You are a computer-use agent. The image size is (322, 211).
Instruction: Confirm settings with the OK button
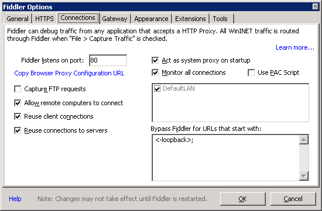(243, 199)
